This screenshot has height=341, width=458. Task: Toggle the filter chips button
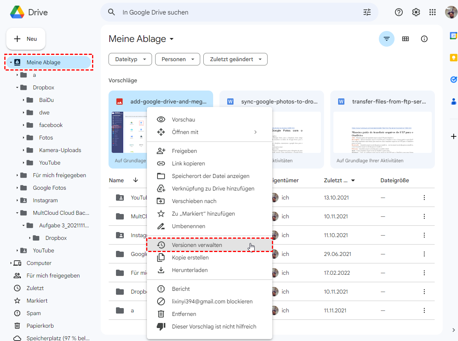(387, 39)
